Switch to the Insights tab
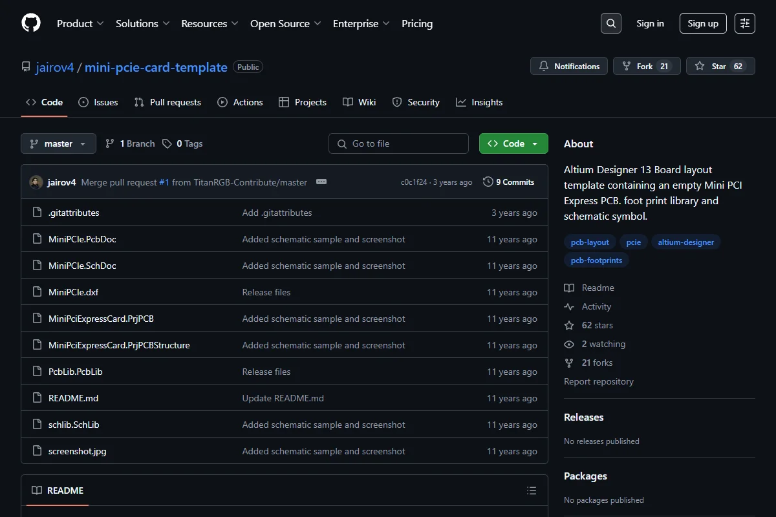The width and height of the screenshot is (776, 517). click(479, 102)
